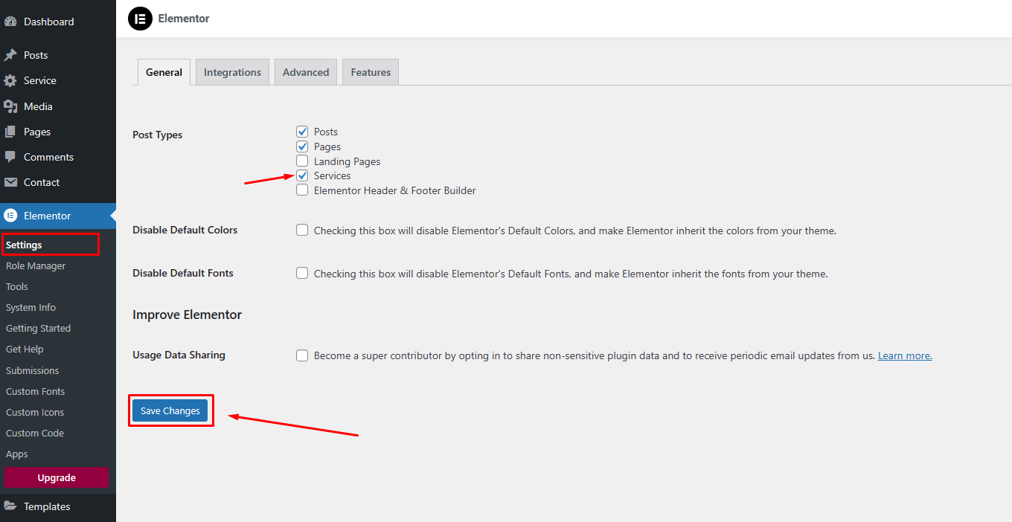Click the Service gear icon
1012x522 pixels.
pos(10,80)
